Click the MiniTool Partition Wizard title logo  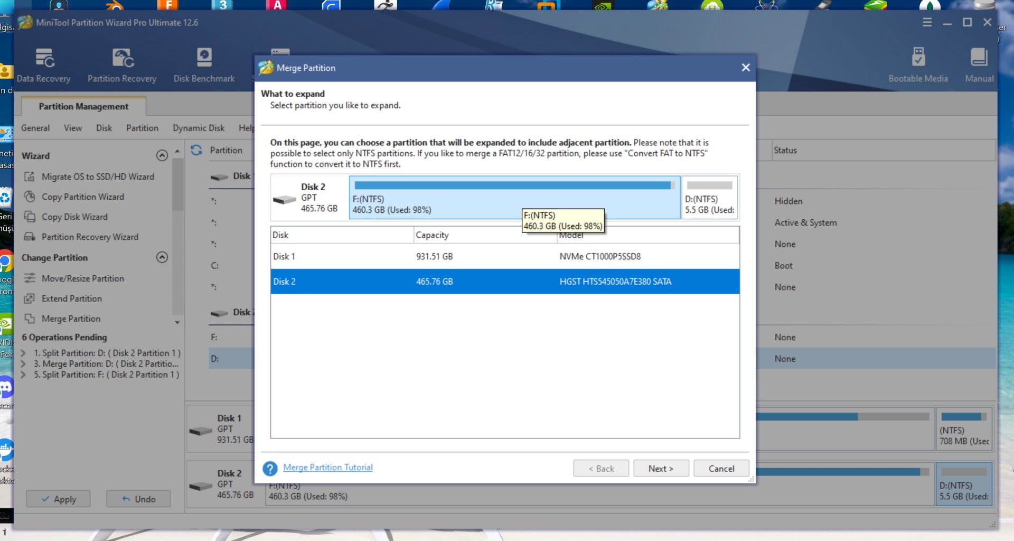tap(25, 22)
